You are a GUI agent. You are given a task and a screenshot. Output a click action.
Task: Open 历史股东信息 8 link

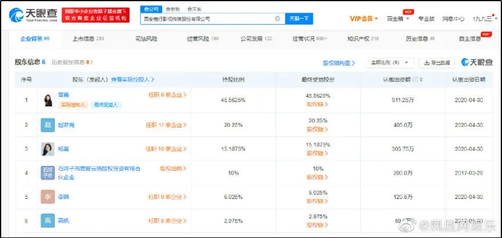click(72, 63)
